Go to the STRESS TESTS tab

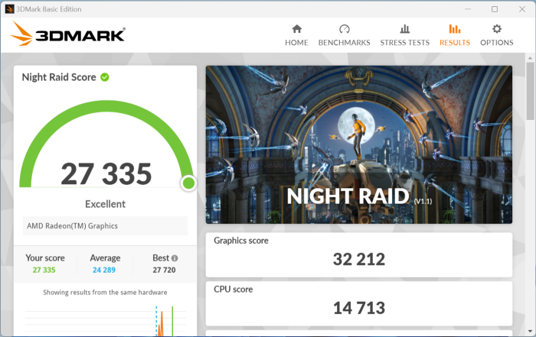click(x=405, y=35)
